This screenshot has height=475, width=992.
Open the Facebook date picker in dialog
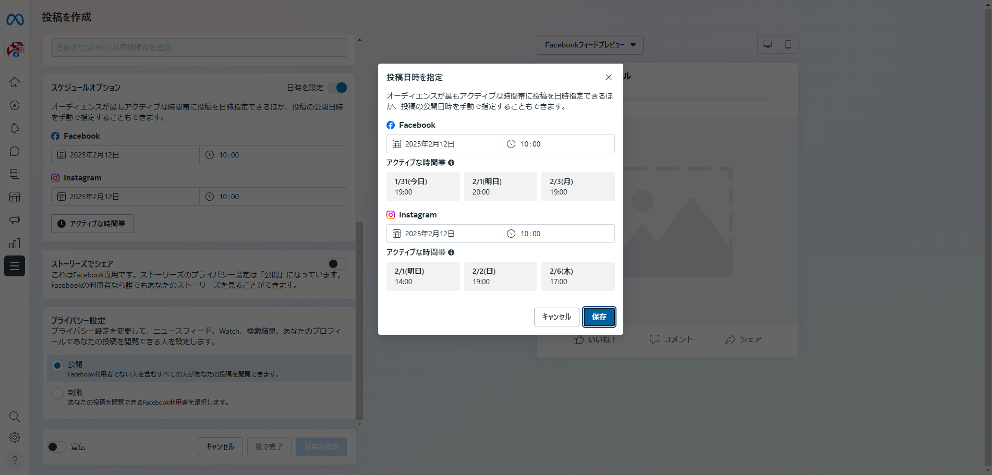click(443, 144)
